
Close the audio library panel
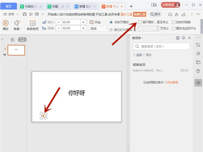coord(189,38)
